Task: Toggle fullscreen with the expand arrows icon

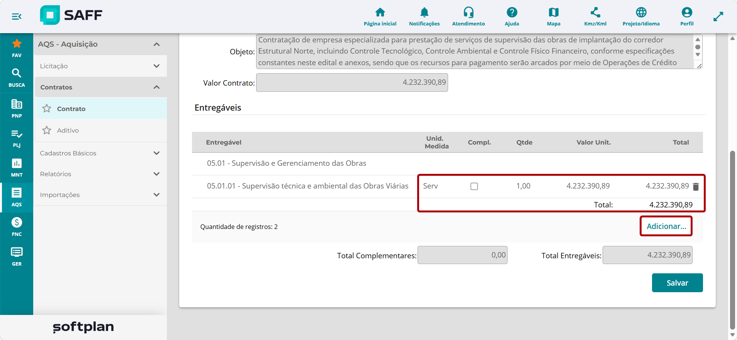Action: click(718, 17)
